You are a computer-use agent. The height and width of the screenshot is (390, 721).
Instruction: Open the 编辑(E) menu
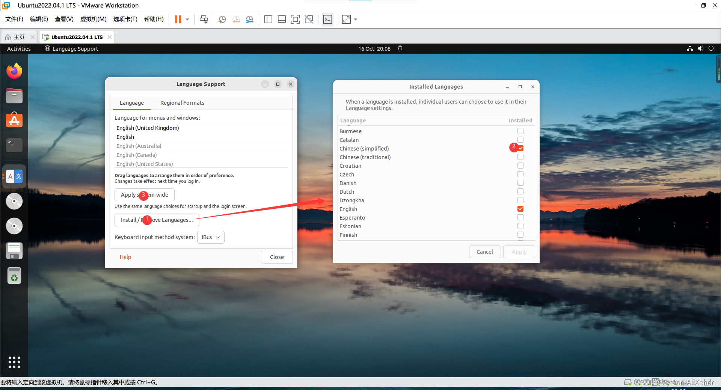click(x=39, y=19)
